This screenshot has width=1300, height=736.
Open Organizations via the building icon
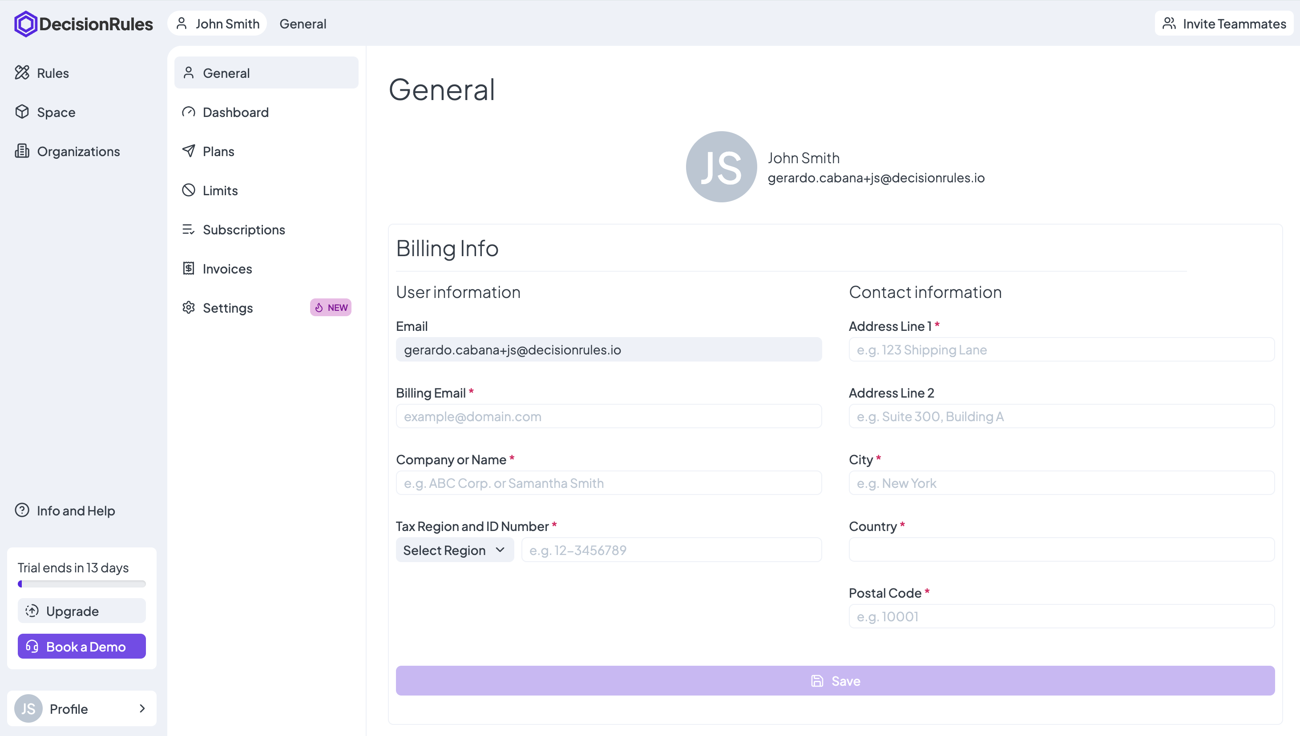pyautogui.click(x=22, y=151)
